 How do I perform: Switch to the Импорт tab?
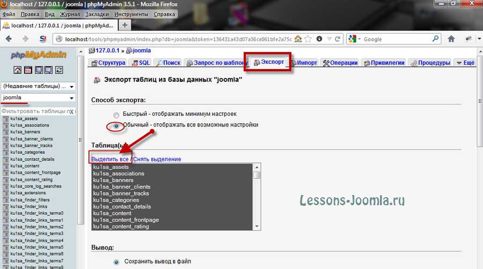(304, 63)
